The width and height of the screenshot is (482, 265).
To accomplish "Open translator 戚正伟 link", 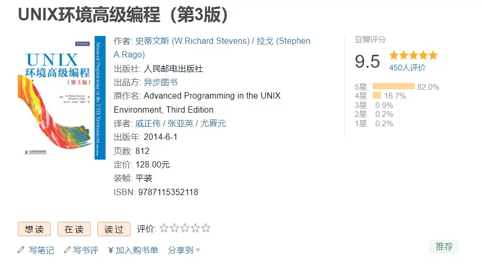I will tap(148, 123).
